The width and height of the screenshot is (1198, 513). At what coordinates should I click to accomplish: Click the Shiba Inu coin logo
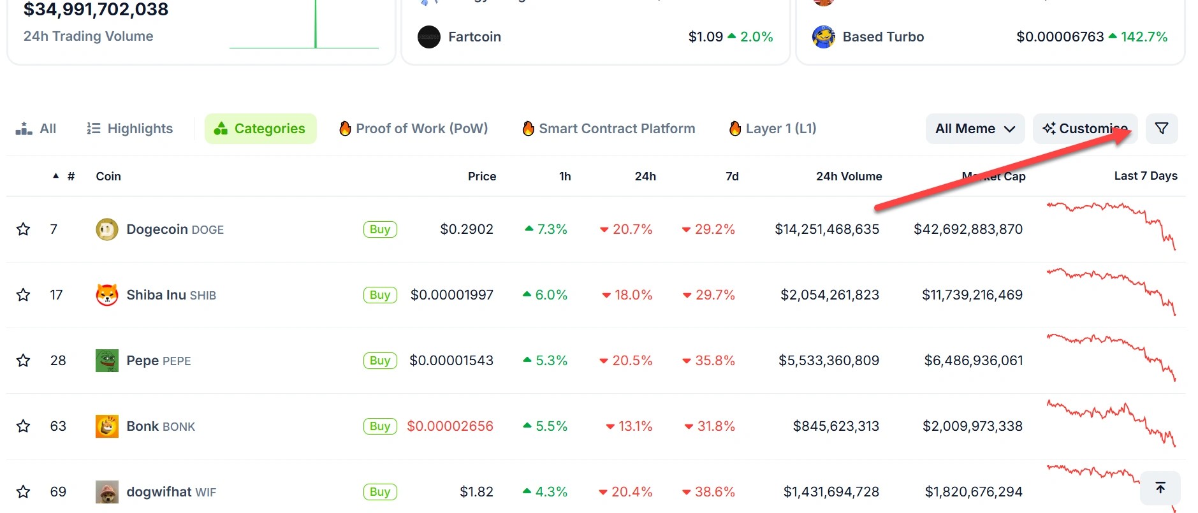107,295
